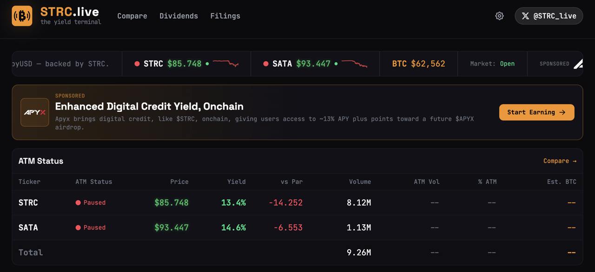Click the % ATM column header
This screenshot has height=272, width=595.
(488, 181)
